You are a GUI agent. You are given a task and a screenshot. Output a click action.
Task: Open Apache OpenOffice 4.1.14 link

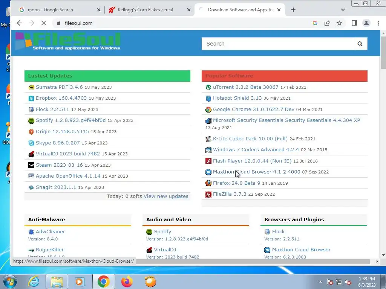68,176
